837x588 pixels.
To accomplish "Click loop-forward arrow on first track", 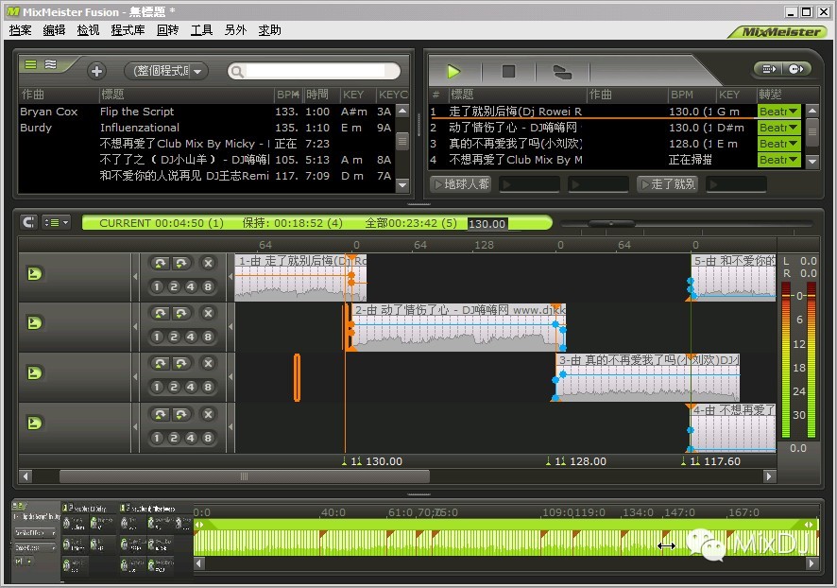I will tap(181, 263).
